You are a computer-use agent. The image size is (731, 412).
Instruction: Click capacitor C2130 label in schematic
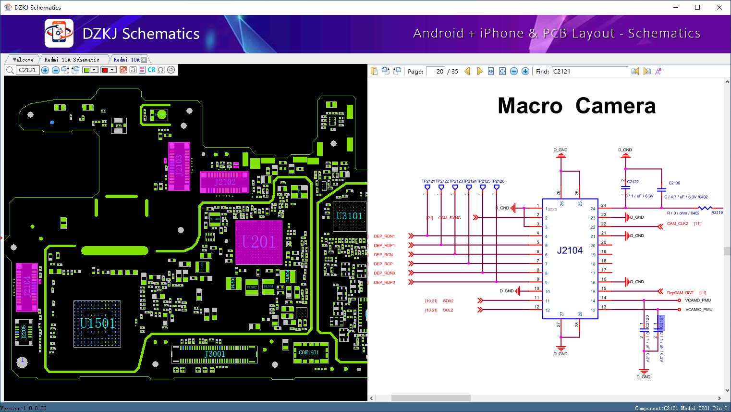pyautogui.click(x=674, y=183)
